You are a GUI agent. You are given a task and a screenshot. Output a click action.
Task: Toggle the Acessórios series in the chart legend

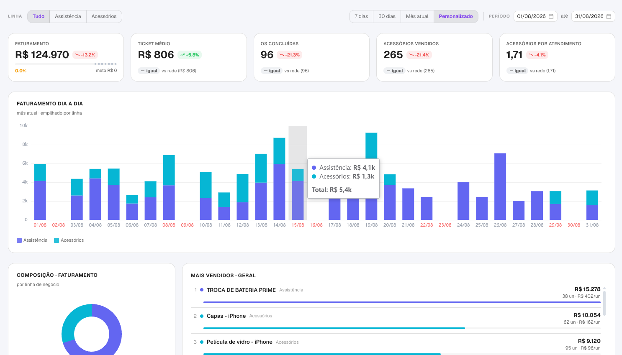click(x=69, y=240)
